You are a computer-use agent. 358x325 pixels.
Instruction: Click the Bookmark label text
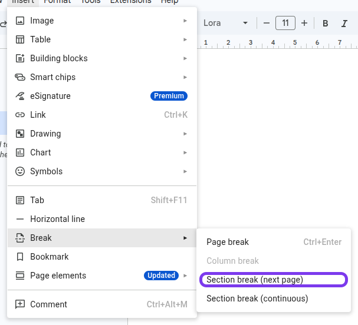pyautogui.click(x=50, y=257)
